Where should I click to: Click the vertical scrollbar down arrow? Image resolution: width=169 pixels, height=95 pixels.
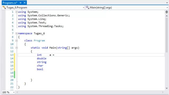(167, 88)
